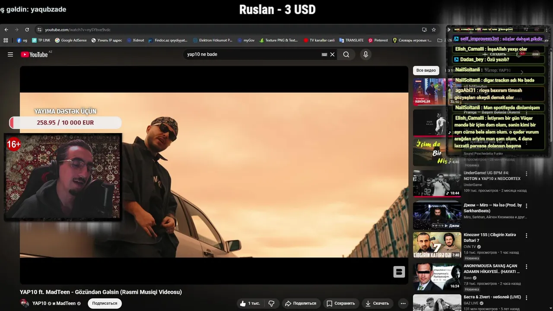Viewport: 553px width, 311px height.
Task: Open UnderGame BPM #4 thumbnail (18:44)
Action: [x=437, y=183]
